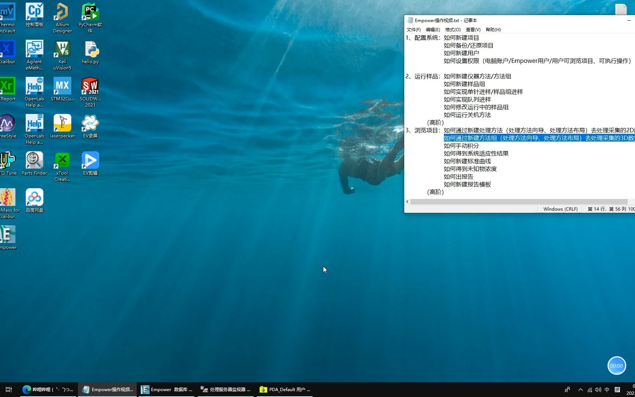
Task: Click line 如何备份/还原项目 in Notepad
Action: coord(469,45)
